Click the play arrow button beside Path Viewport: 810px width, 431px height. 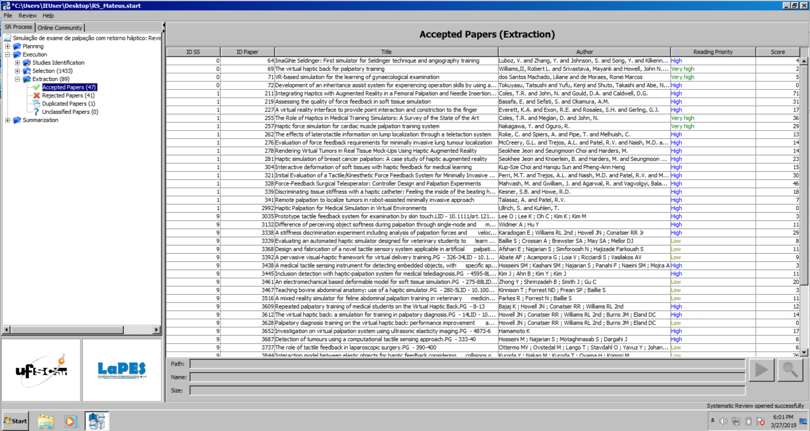click(761, 370)
